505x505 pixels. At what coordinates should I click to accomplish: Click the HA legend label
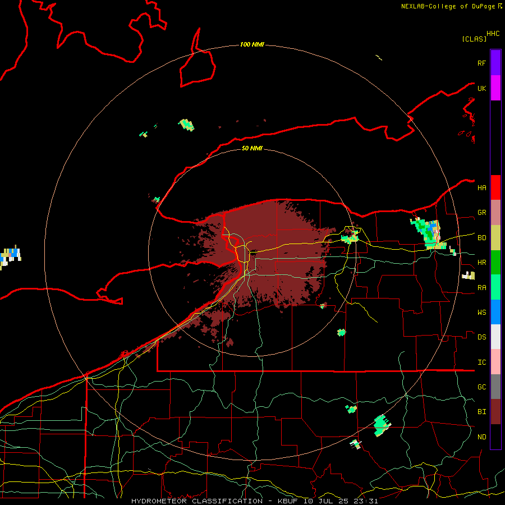point(481,187)
